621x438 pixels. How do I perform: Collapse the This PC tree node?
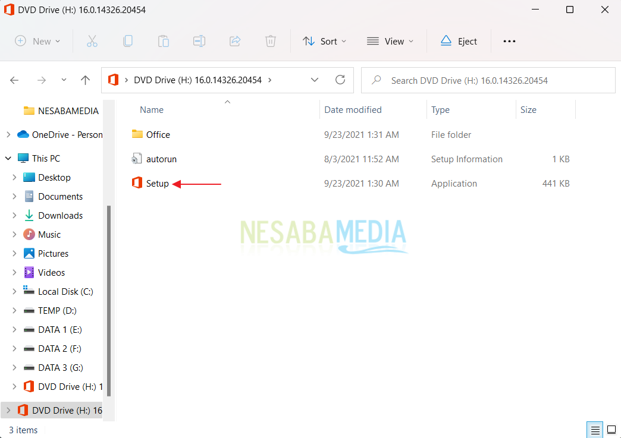[8, 158]
